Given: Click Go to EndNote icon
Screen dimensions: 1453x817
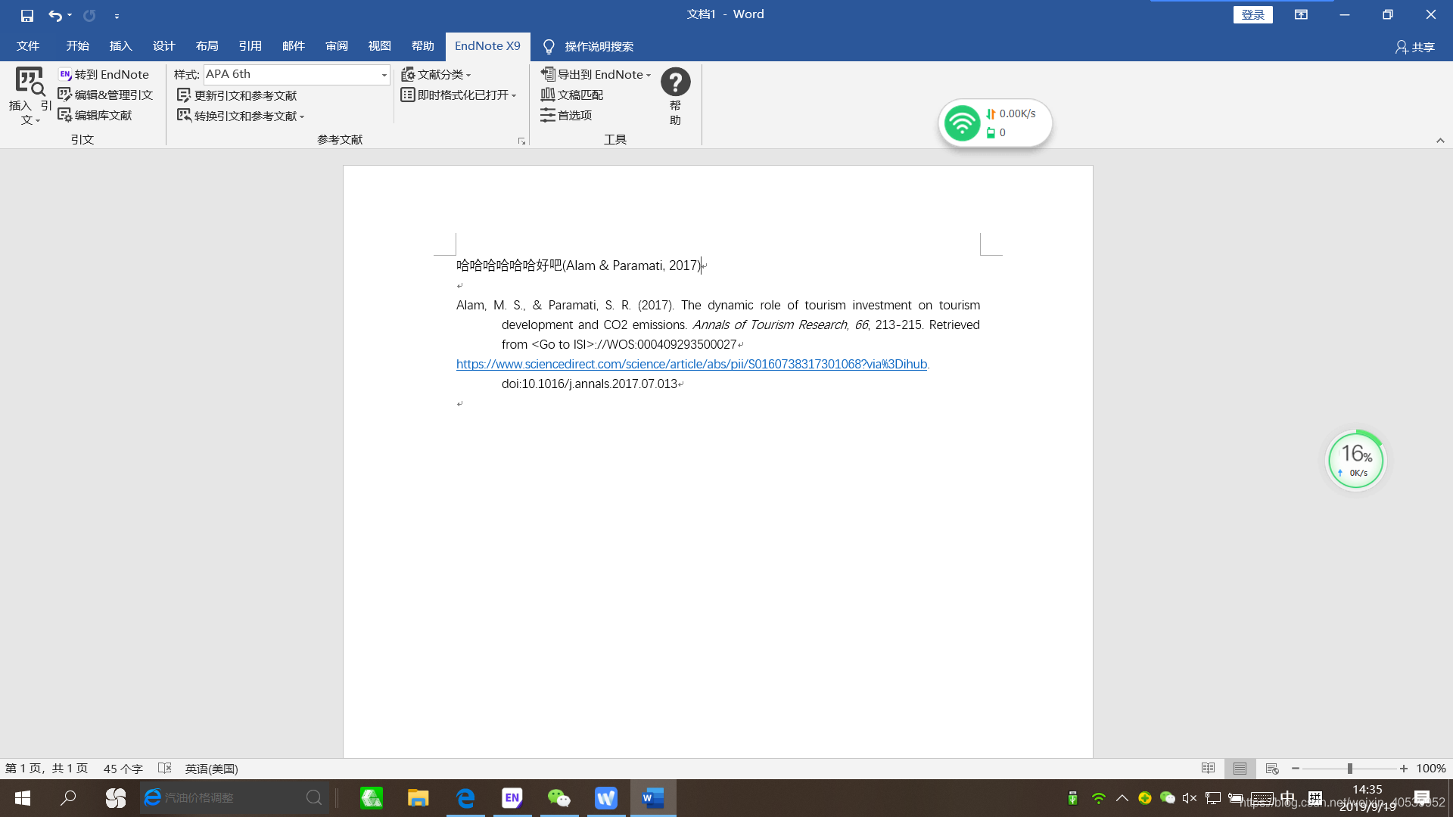Looking at the screenshot, I should [66, 74].
